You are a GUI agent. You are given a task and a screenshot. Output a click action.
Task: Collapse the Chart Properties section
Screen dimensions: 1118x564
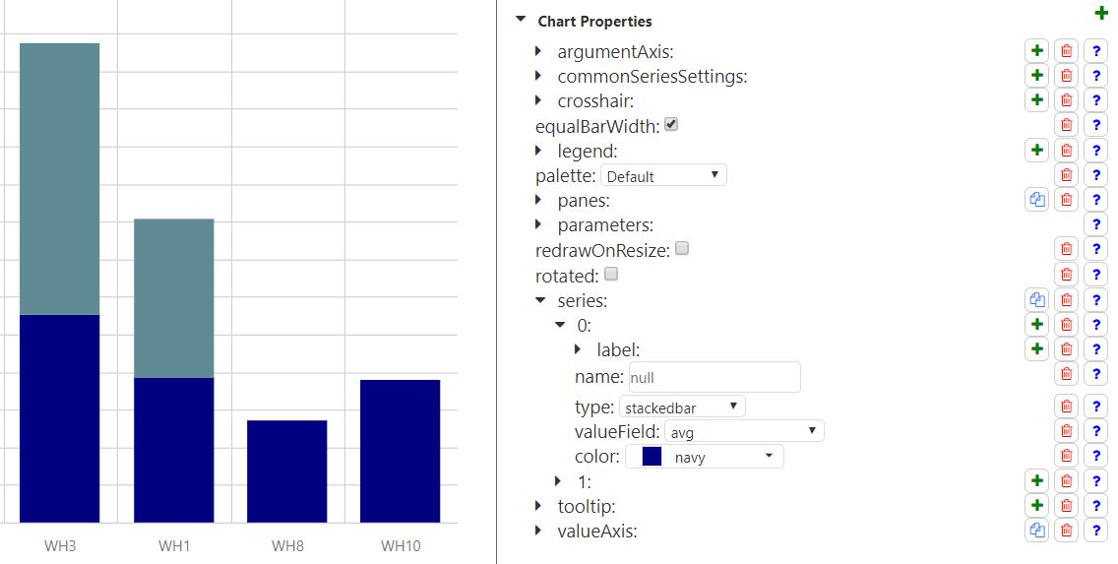(521, 20)
